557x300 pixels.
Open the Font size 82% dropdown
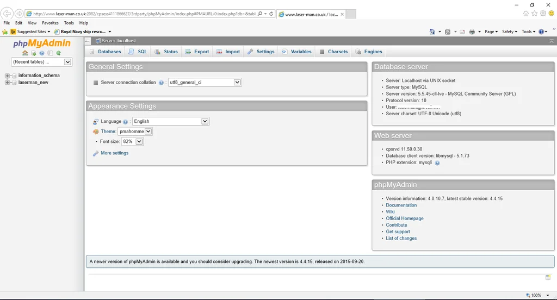[132, 141]
